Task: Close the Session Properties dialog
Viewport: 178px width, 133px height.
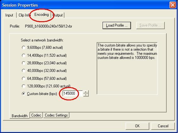Action: [x=173, y=5]
